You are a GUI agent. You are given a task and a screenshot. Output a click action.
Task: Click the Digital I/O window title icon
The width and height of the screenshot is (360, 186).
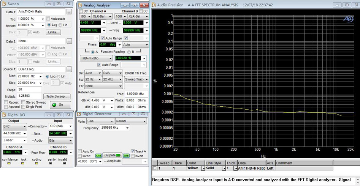pyautogui.click(x=4, y=115)
